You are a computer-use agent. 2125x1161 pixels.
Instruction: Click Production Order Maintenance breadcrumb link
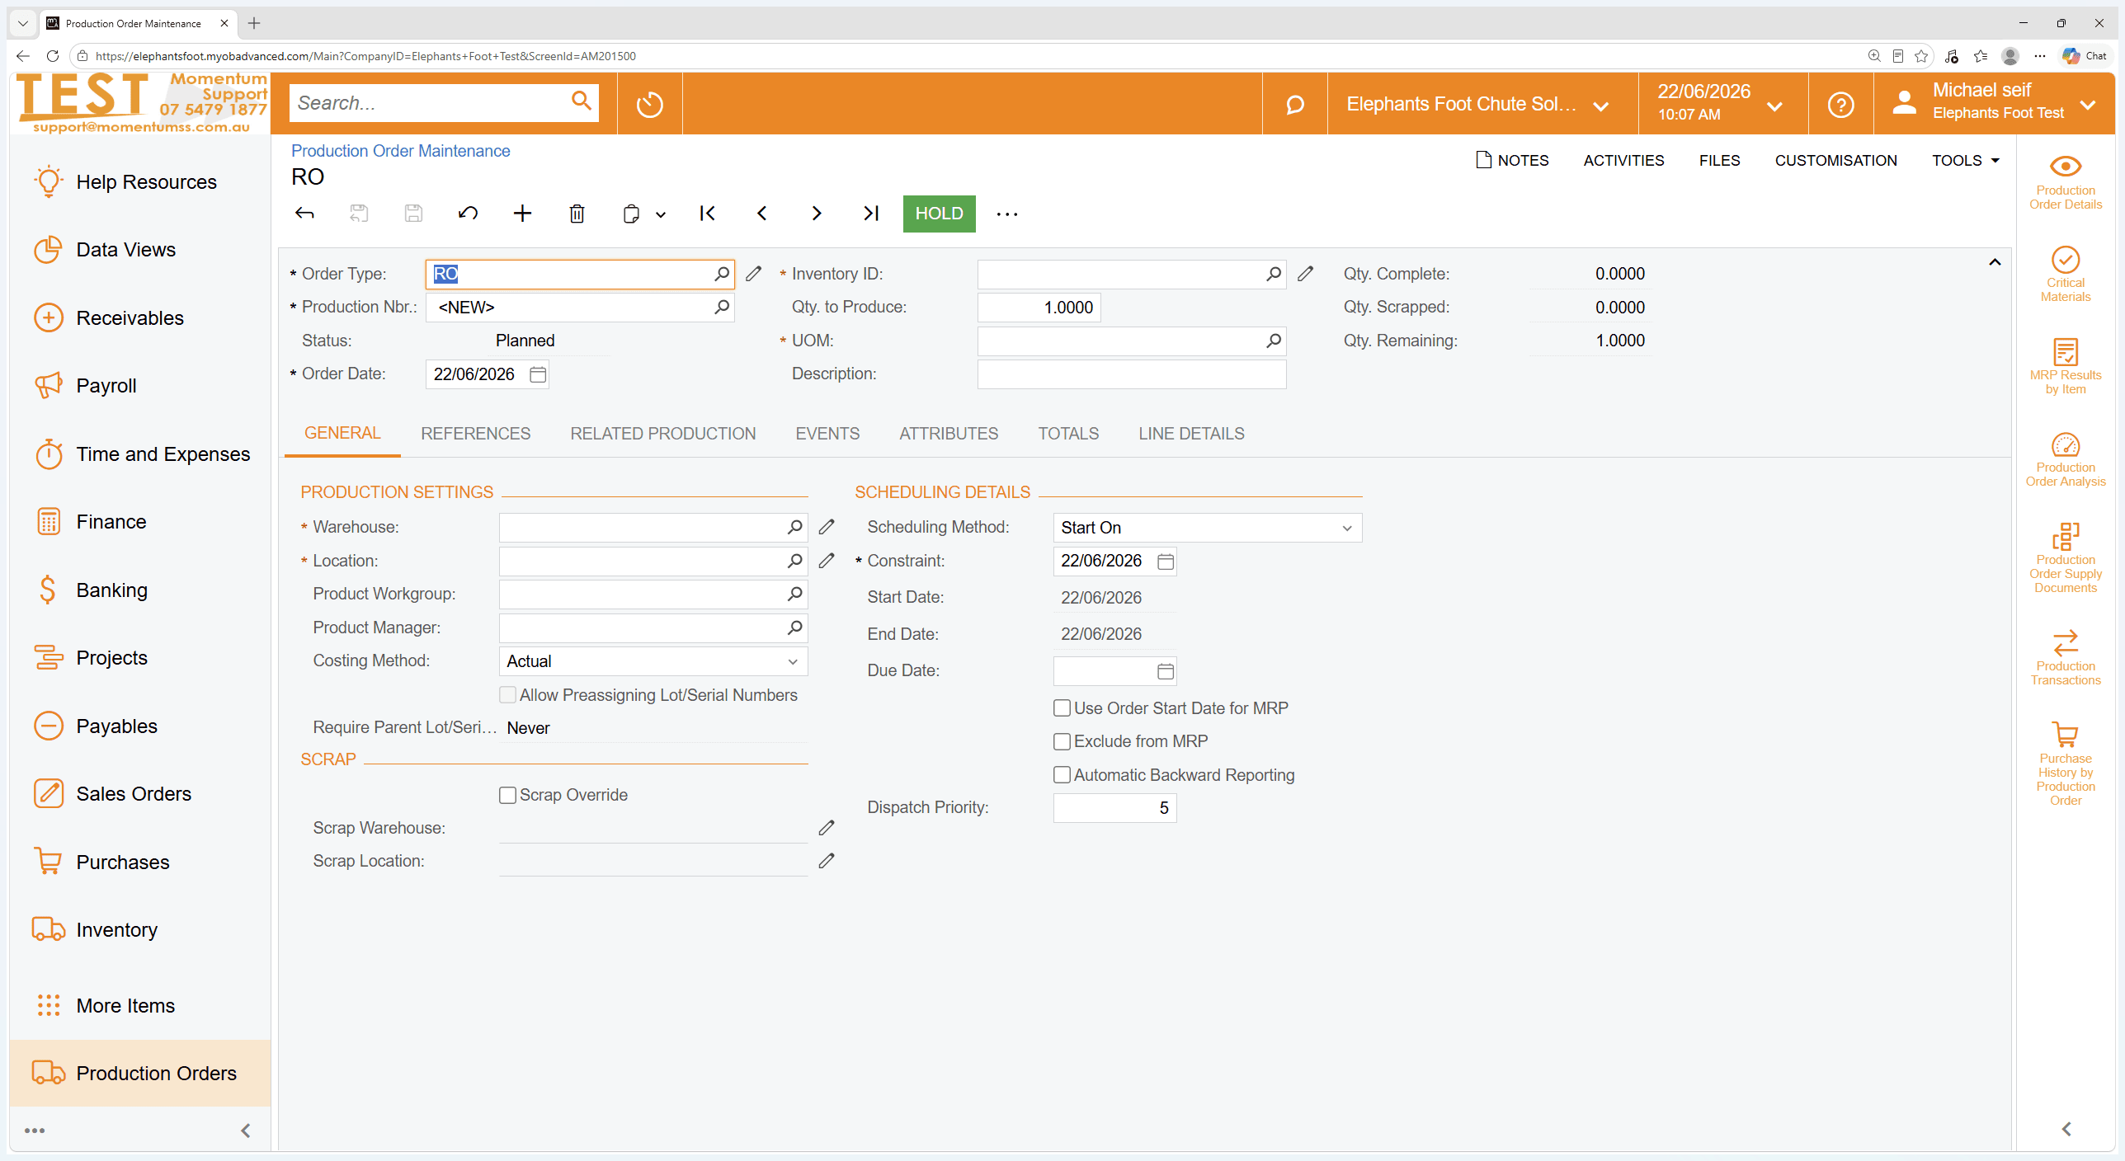400,151
